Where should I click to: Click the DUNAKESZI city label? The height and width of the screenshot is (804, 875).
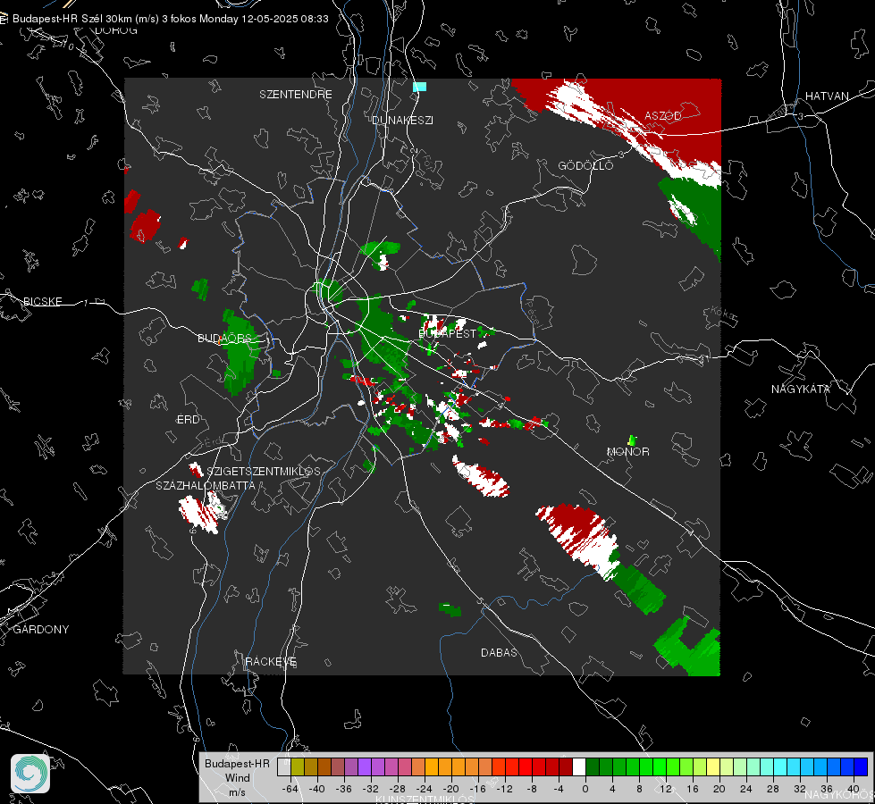[402, 120]
